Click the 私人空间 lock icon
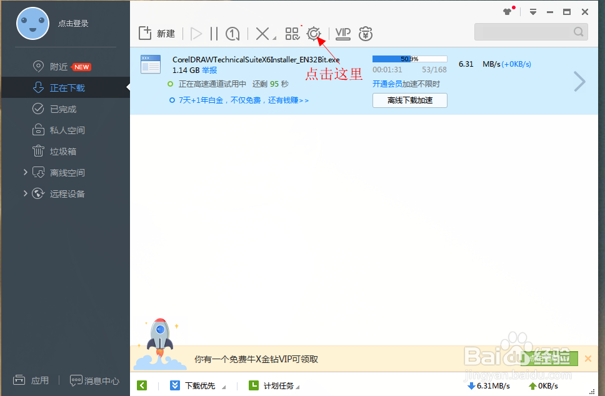 (x=37, y=130)
